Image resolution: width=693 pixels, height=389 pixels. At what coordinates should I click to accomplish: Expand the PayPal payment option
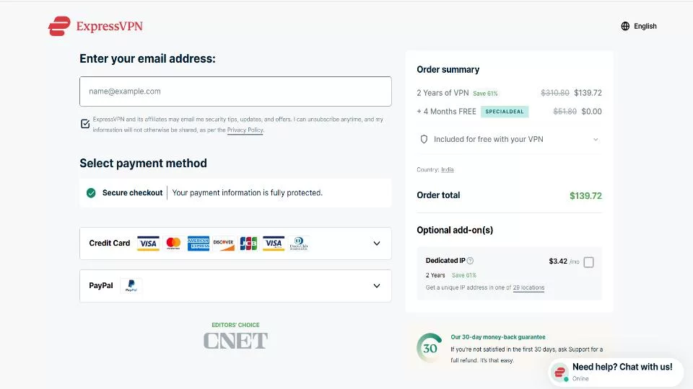click(x=235, y=286)
